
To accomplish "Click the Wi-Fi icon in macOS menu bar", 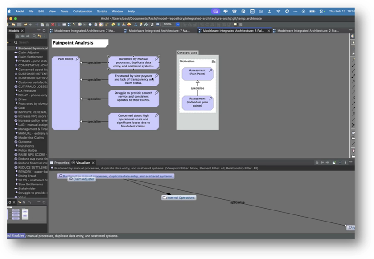I will click(x=278, y=11).
